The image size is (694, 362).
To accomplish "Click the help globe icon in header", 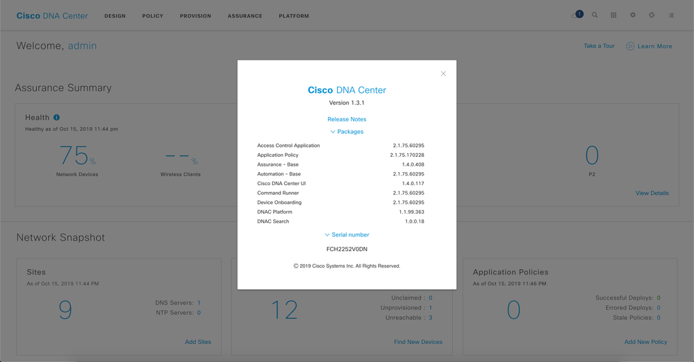I will pos(652,15).
